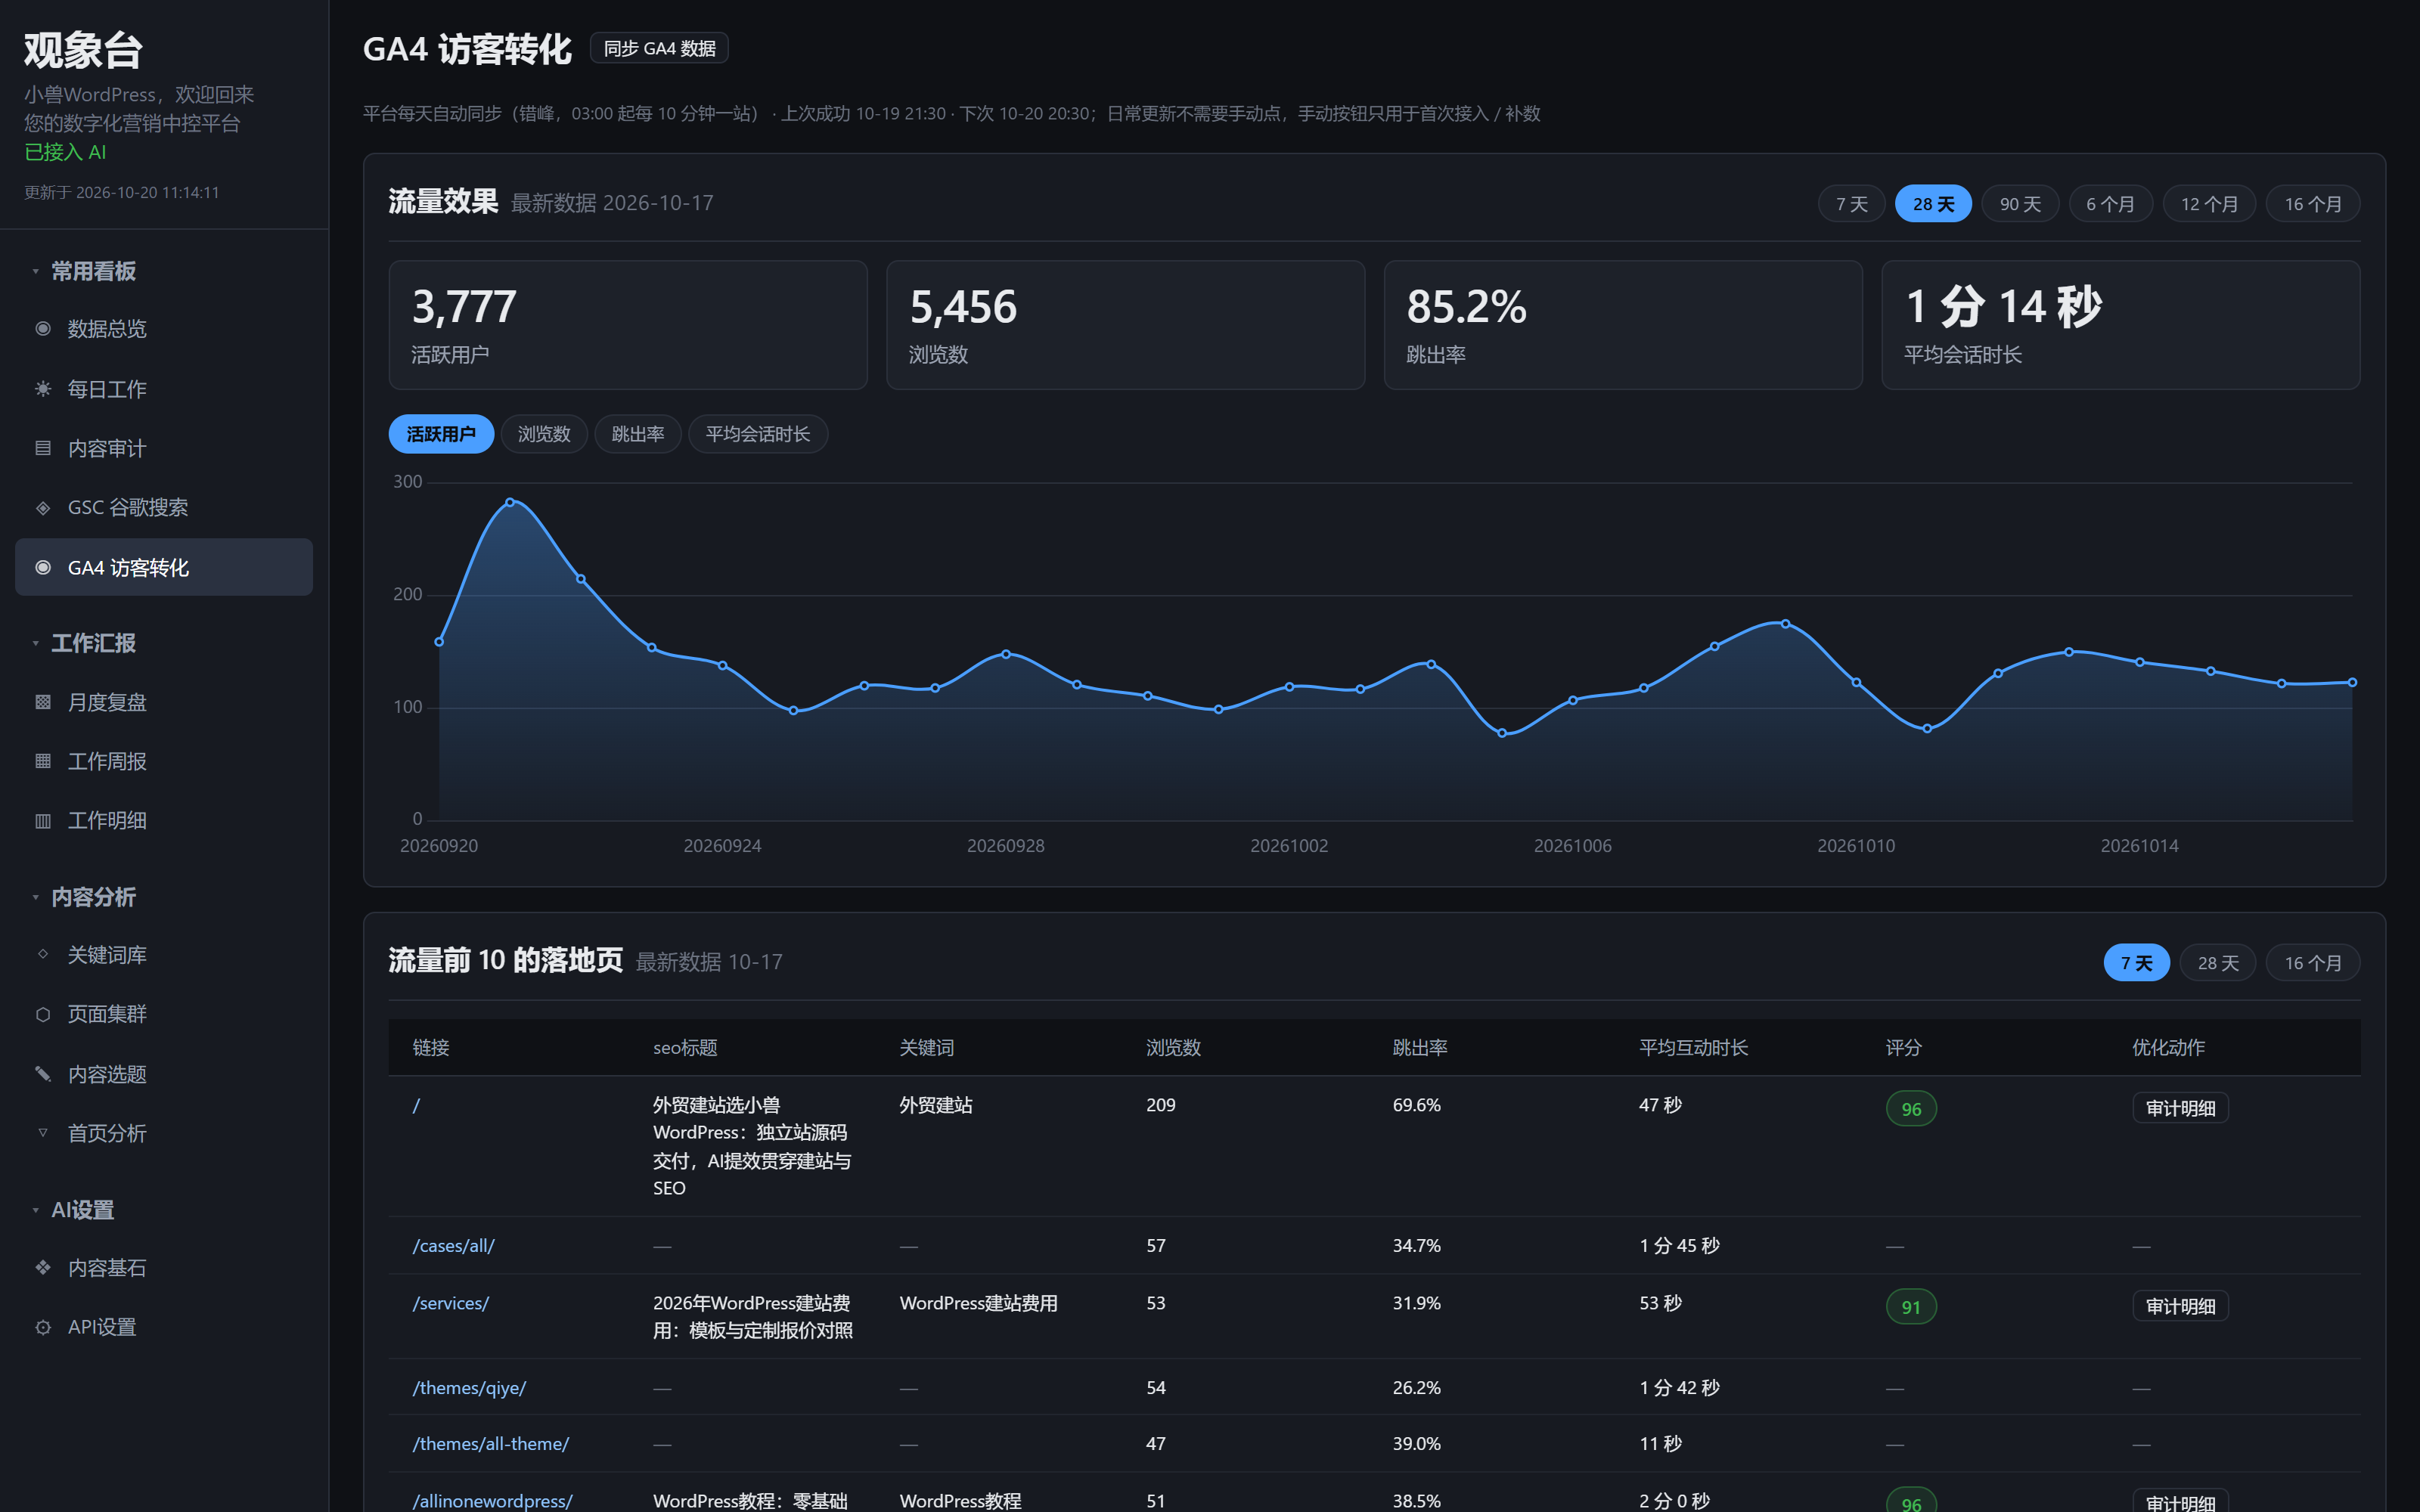Click the 每日工作 sun icon
Screen dimensions: 2420x1512
click(x=43, y=389)
